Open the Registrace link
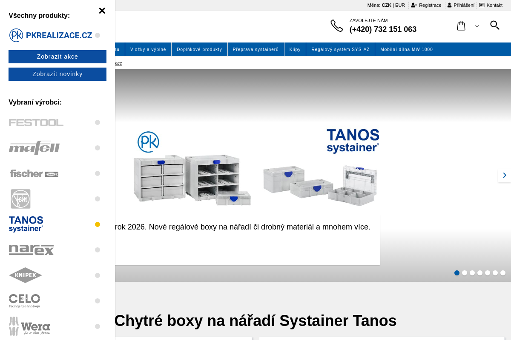The image size is (511, 340). point(430,5)
